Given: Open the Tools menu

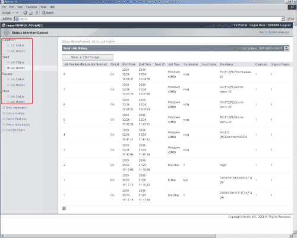Looking at the screenshot, I should 43,7.
